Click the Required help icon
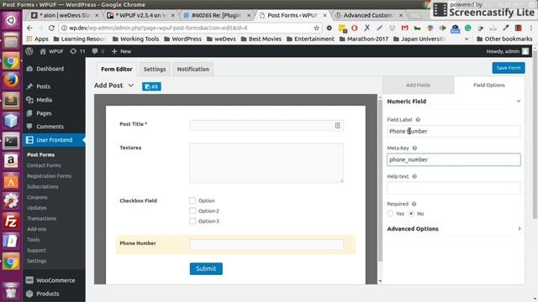The width and height of the screenshot is (538, 302). point(414,204)
